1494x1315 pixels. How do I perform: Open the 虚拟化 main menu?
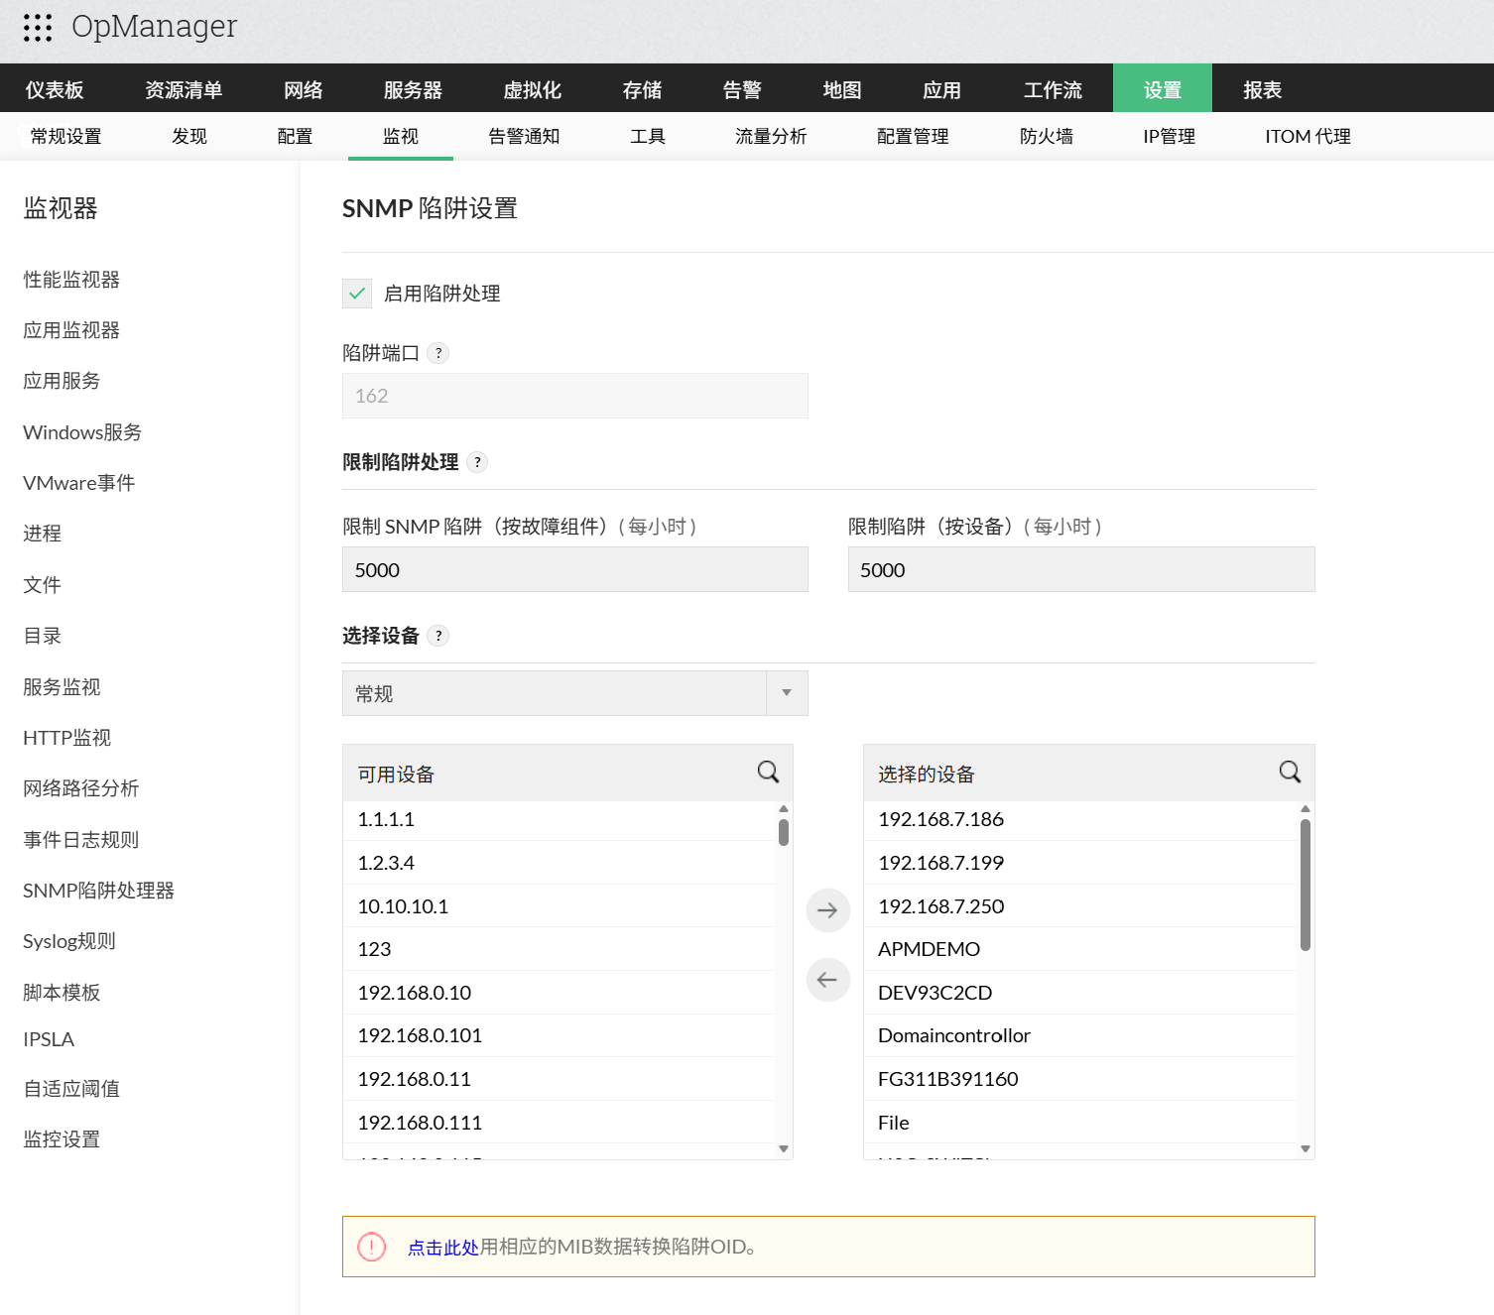pyautogui.click(x=533, y=89)
